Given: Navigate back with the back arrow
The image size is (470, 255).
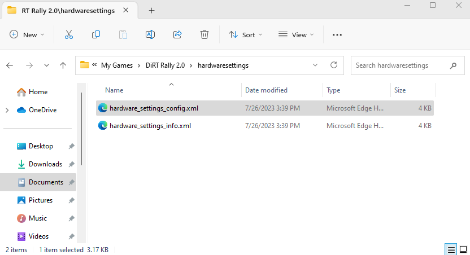Looking at the screenshot, I should tap(10, 65).
